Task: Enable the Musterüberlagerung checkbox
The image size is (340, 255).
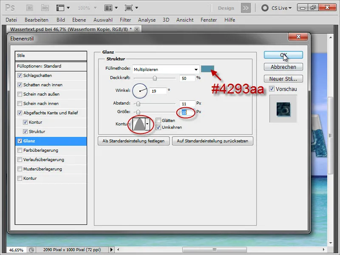Action: tap(20, 169)
